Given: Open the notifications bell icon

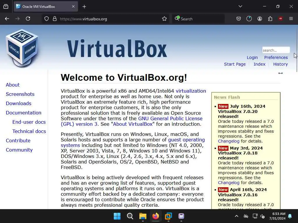Looking at the screenshot, I should 290,216.
